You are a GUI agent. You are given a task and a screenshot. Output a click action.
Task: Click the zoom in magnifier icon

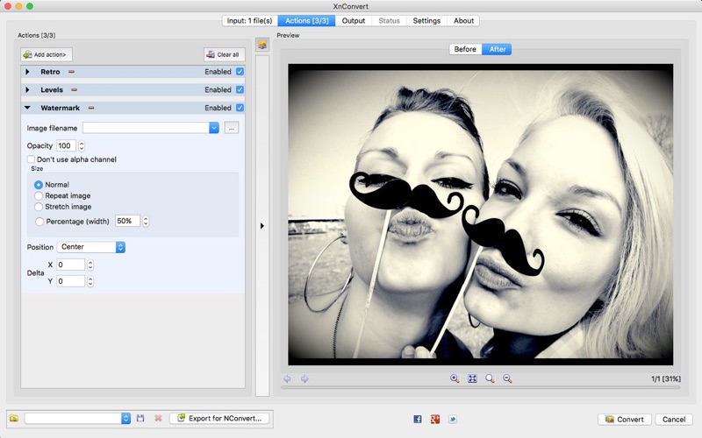(x=455, y=378)
